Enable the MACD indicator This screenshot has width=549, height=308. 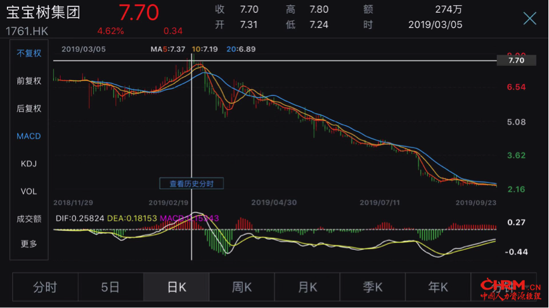pos(29,136)
